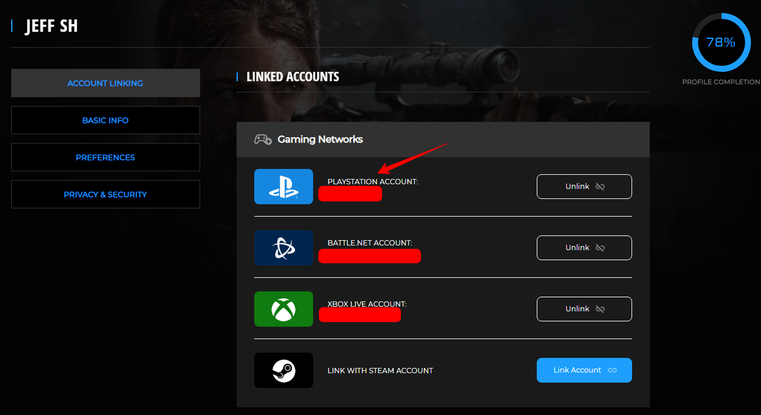Click the Linked Accounts section heading
This screenshot has height=415, width=761.
[x=293, y=77]
